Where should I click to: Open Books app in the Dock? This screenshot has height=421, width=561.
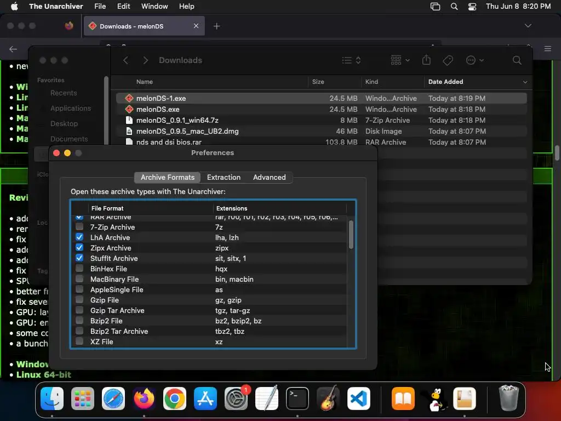click(403, 399)
